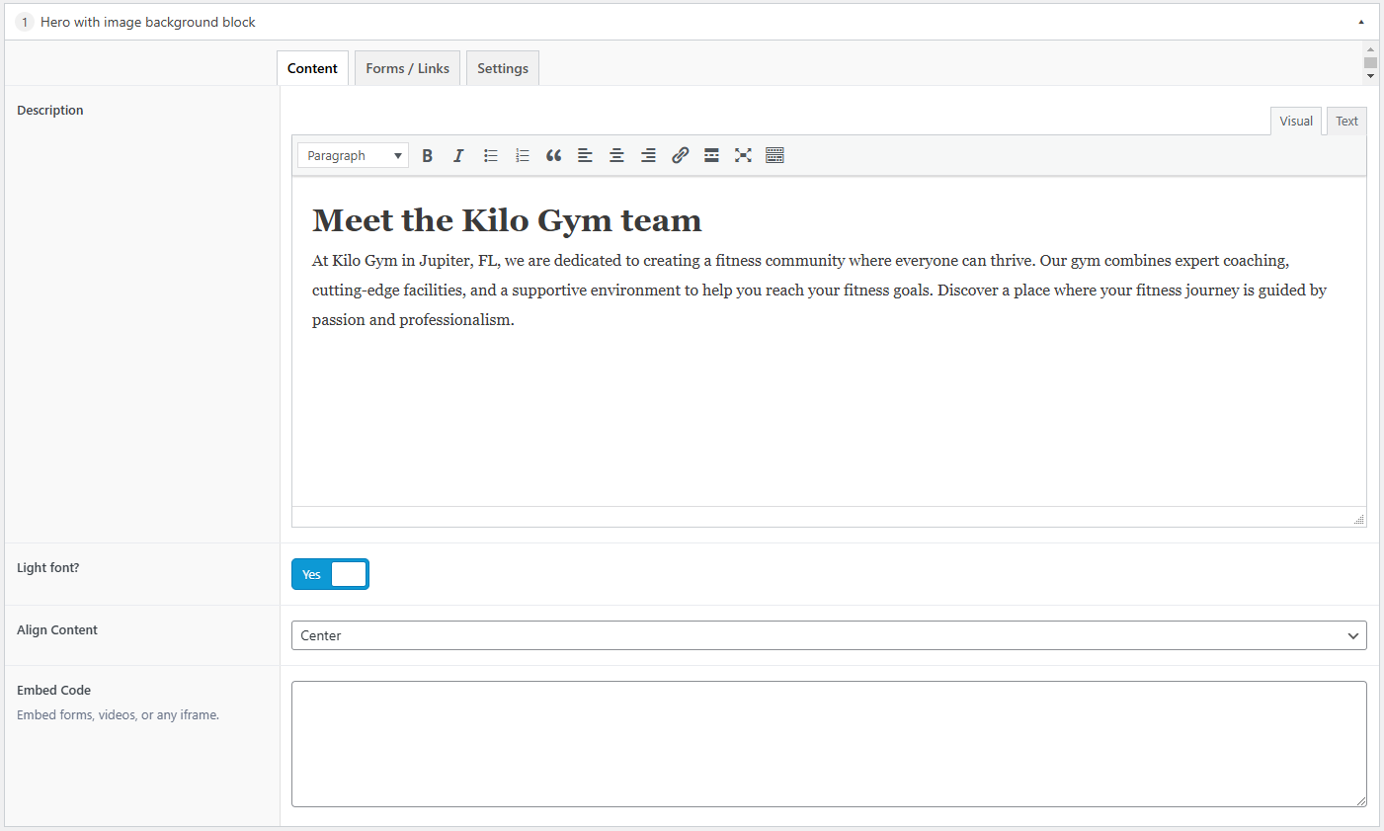Click the insert link icon
Image resolution: width=1384 pixels, height=831 pixels.
[x=680, y=155]
